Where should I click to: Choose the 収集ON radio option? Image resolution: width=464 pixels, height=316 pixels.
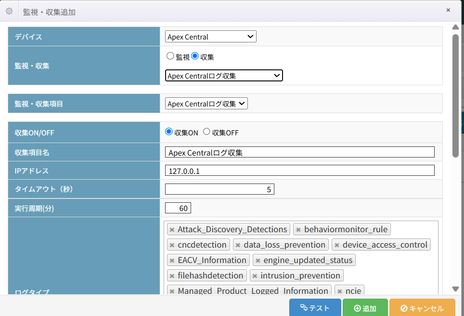click(168, 132)
